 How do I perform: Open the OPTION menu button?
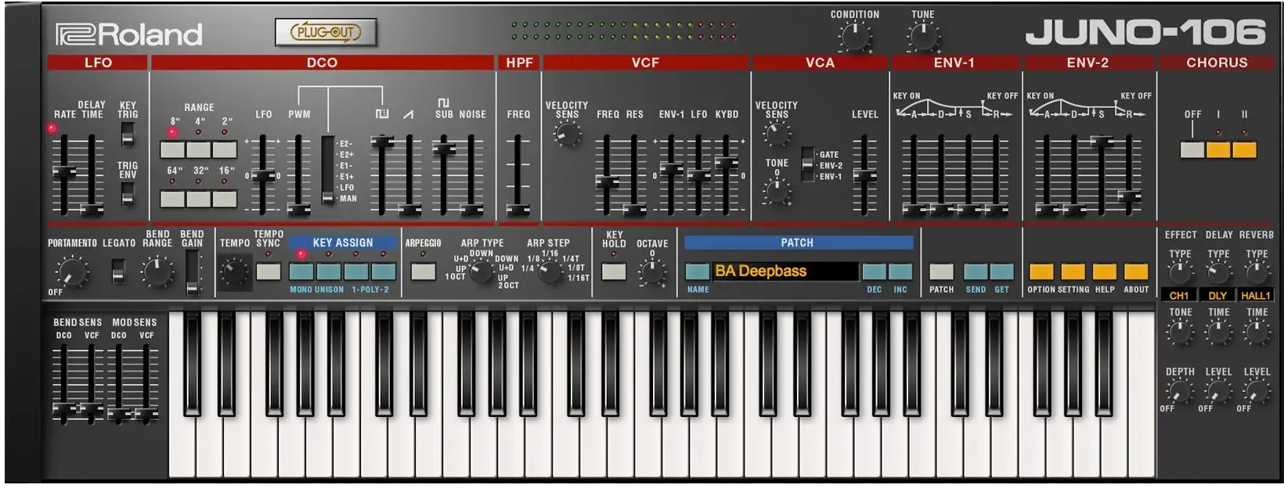point(1041,271)
